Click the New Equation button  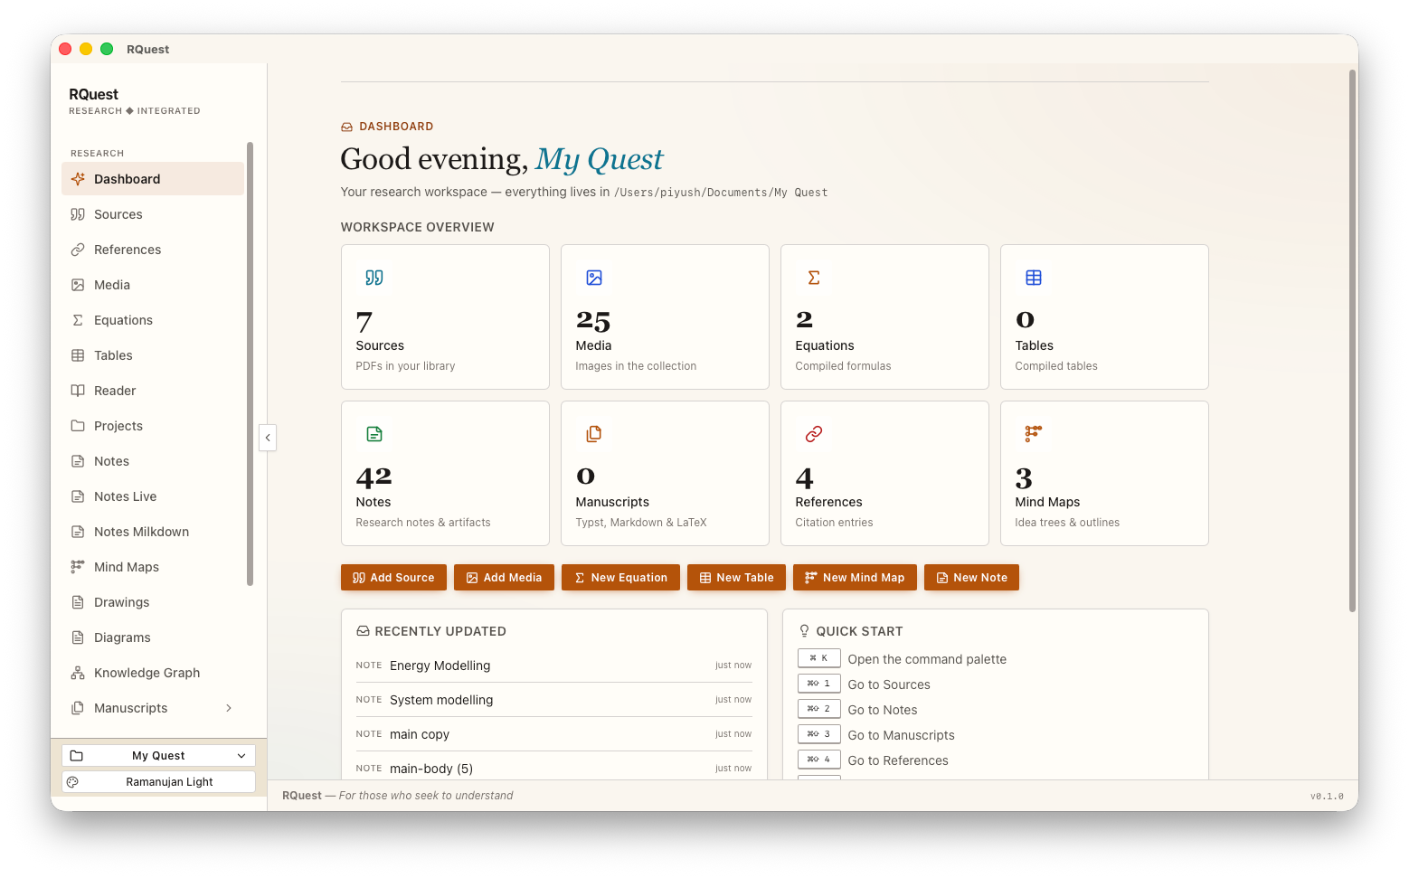coord(620,578)
